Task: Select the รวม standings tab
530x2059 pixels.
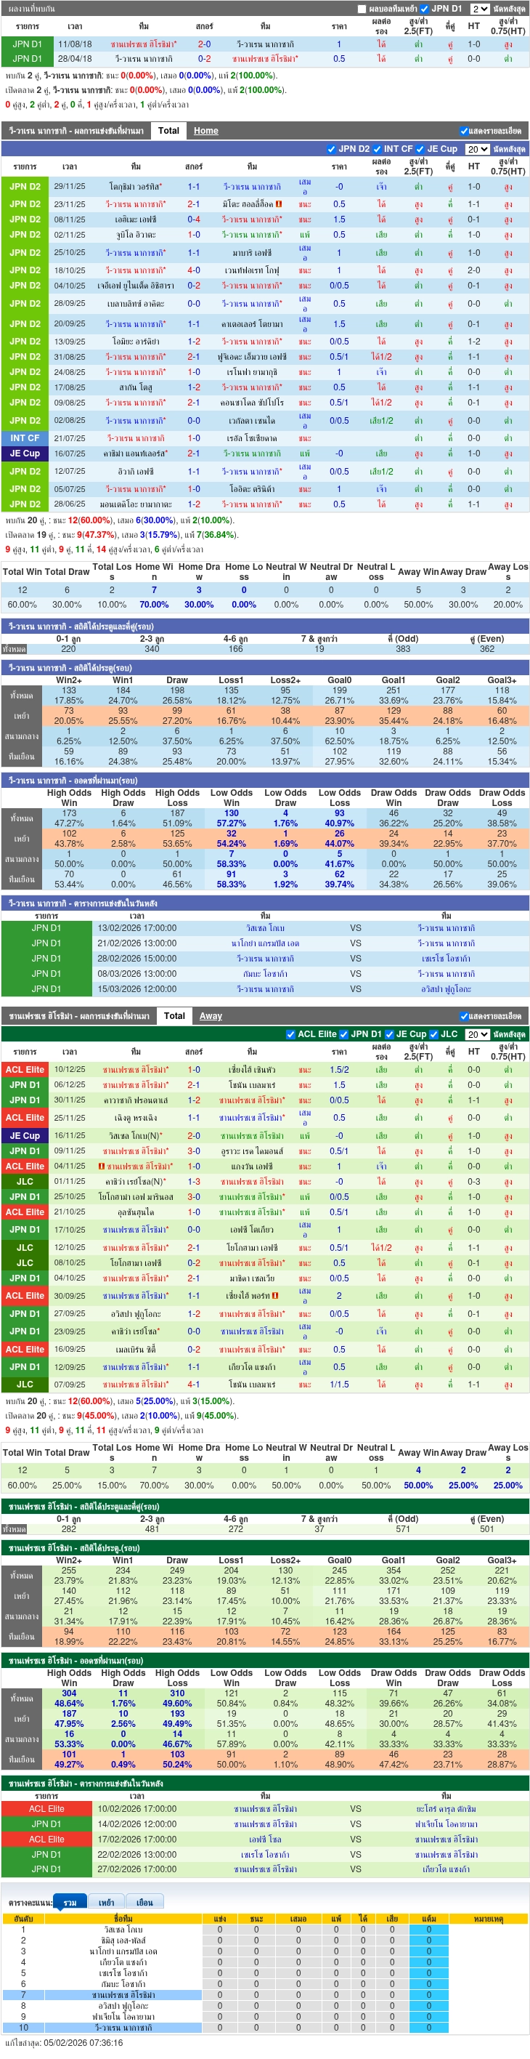Action: click(70, 1902)
